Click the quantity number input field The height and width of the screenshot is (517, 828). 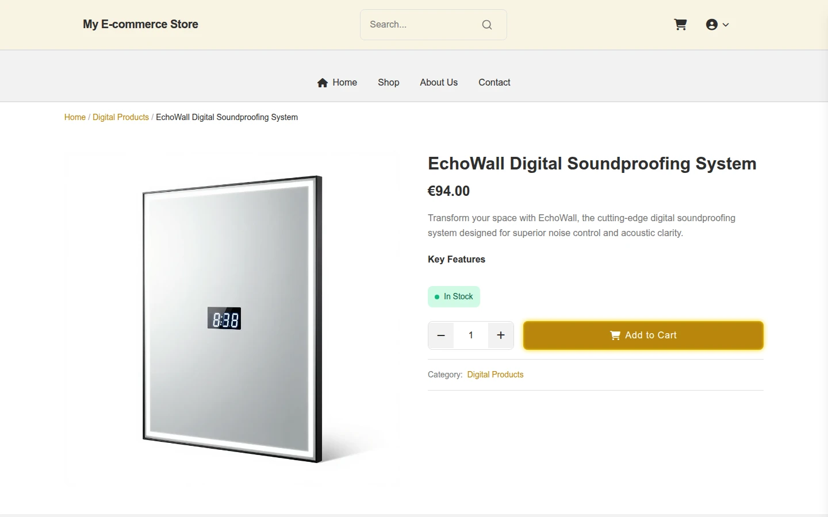471,335
